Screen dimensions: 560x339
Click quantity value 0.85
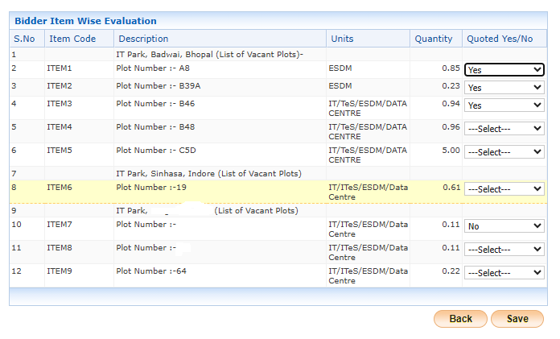point(451,68)
